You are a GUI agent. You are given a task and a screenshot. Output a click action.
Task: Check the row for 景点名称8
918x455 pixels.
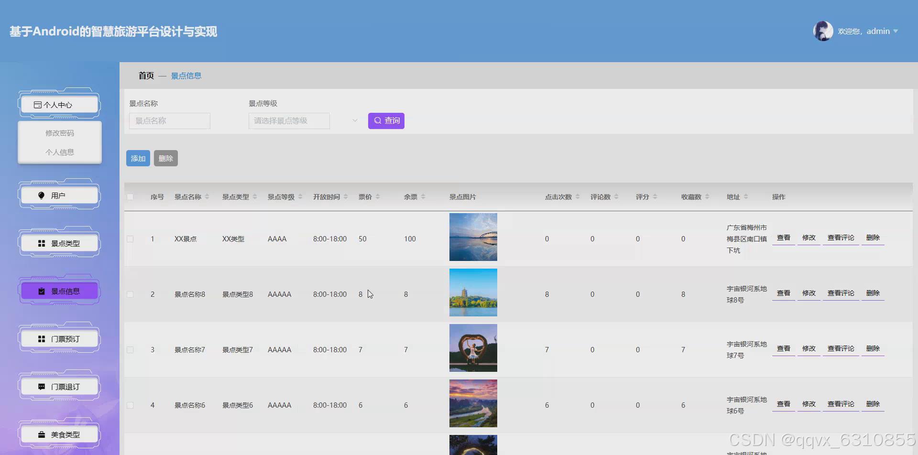click(x=130, y=294)
